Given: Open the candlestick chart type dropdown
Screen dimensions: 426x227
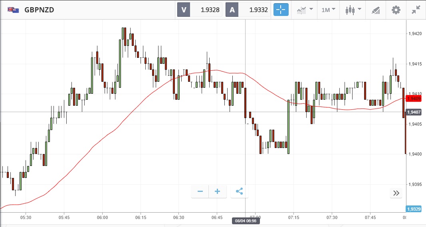Looking at the screenshot, I should pos(353,10).
